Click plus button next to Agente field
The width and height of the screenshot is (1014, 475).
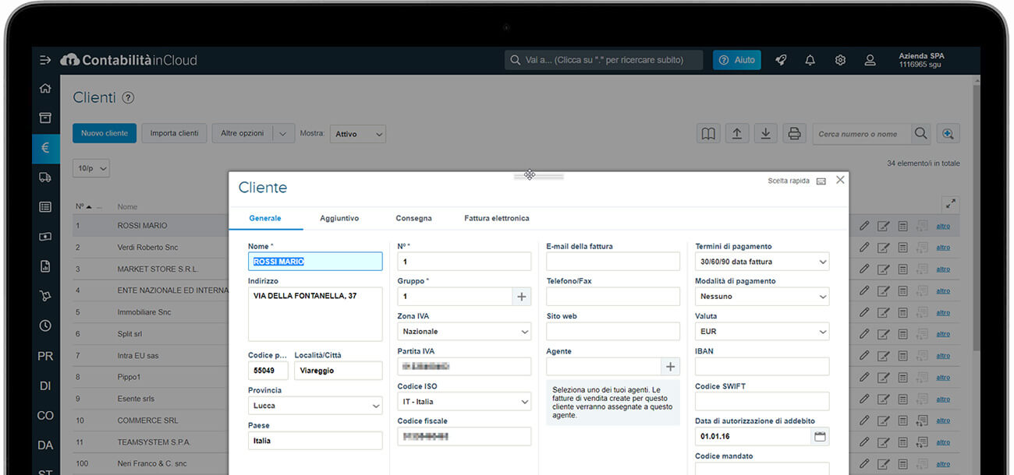[671, 367]
